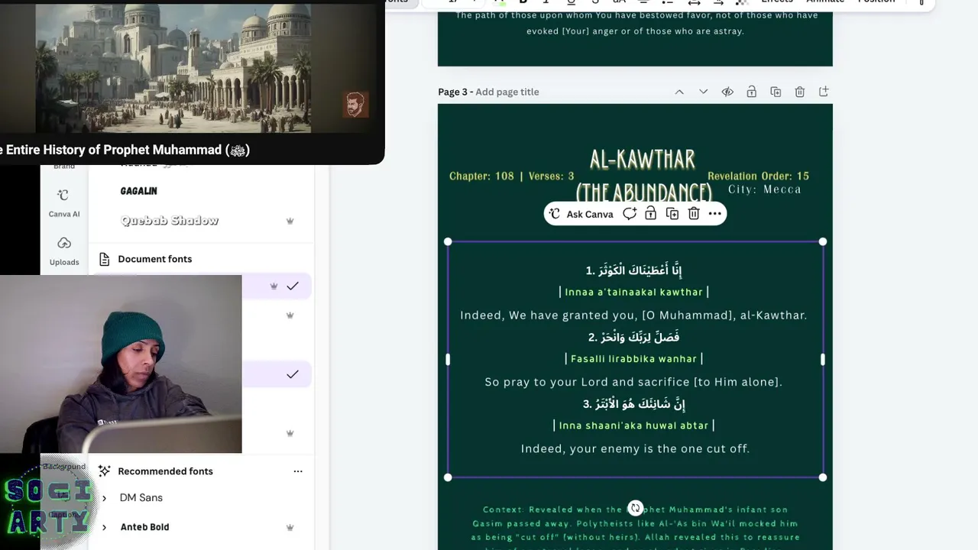Select the Quebab Shadow font
The width and height of the screenshot is (978, 550).
point(170,221)
